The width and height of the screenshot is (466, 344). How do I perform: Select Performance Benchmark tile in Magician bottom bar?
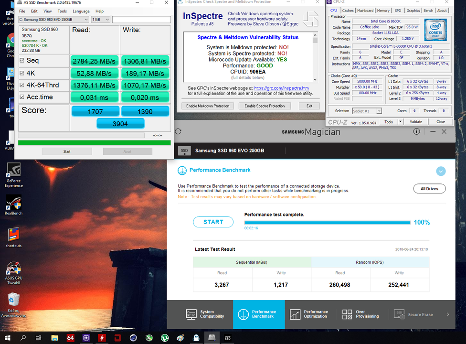(259, 314)
